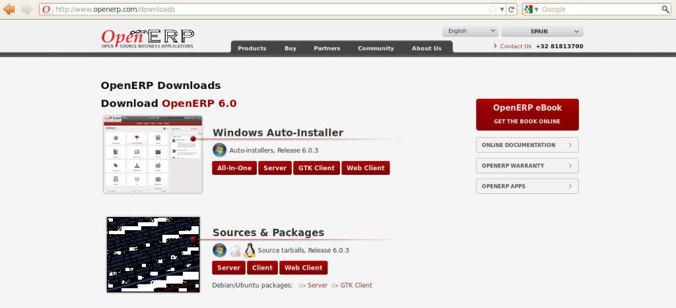This screenshot has height=308, width=676.
Task: Click the Google search engine icon
Action: tap(529, 9)
